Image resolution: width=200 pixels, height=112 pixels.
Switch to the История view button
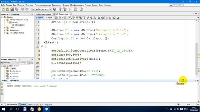point(49,18)
